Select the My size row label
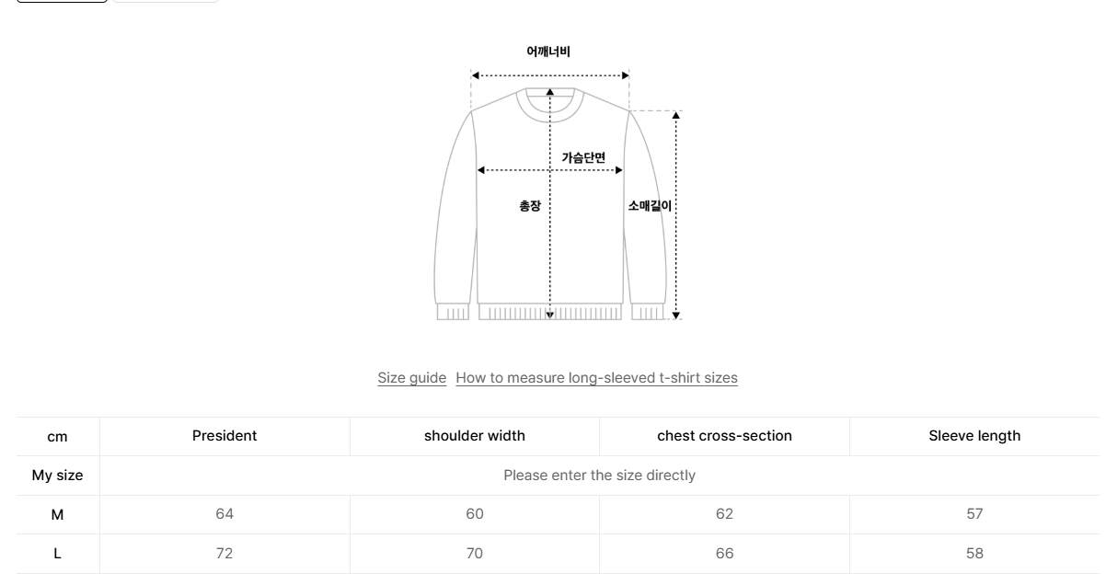Image resolution: width=1106 pixels, height=585 pixels. coord(55,475)
